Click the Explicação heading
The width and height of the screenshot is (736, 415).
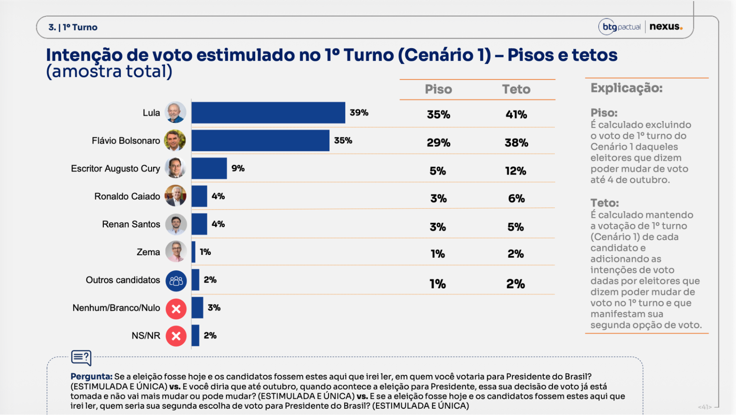tap(626, 88)
